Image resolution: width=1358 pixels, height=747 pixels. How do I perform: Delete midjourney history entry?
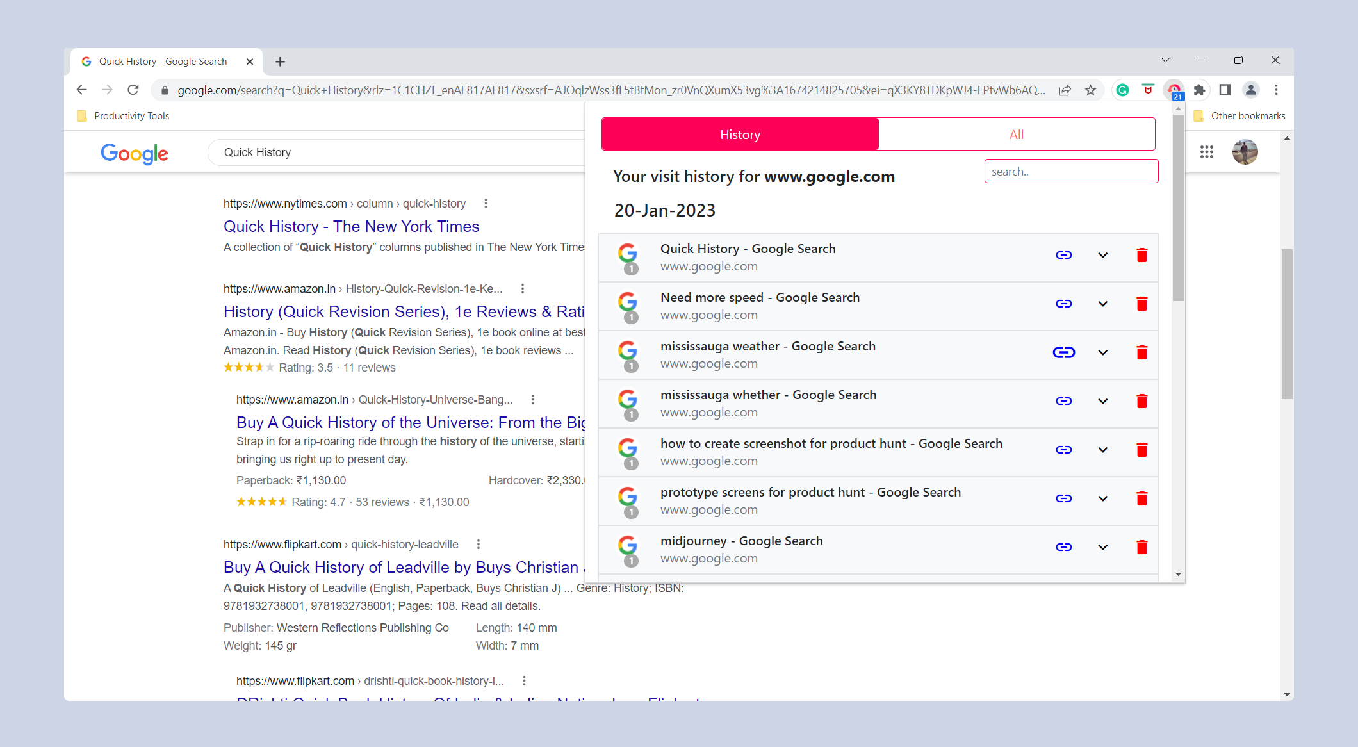click(x=1141, y=547)
